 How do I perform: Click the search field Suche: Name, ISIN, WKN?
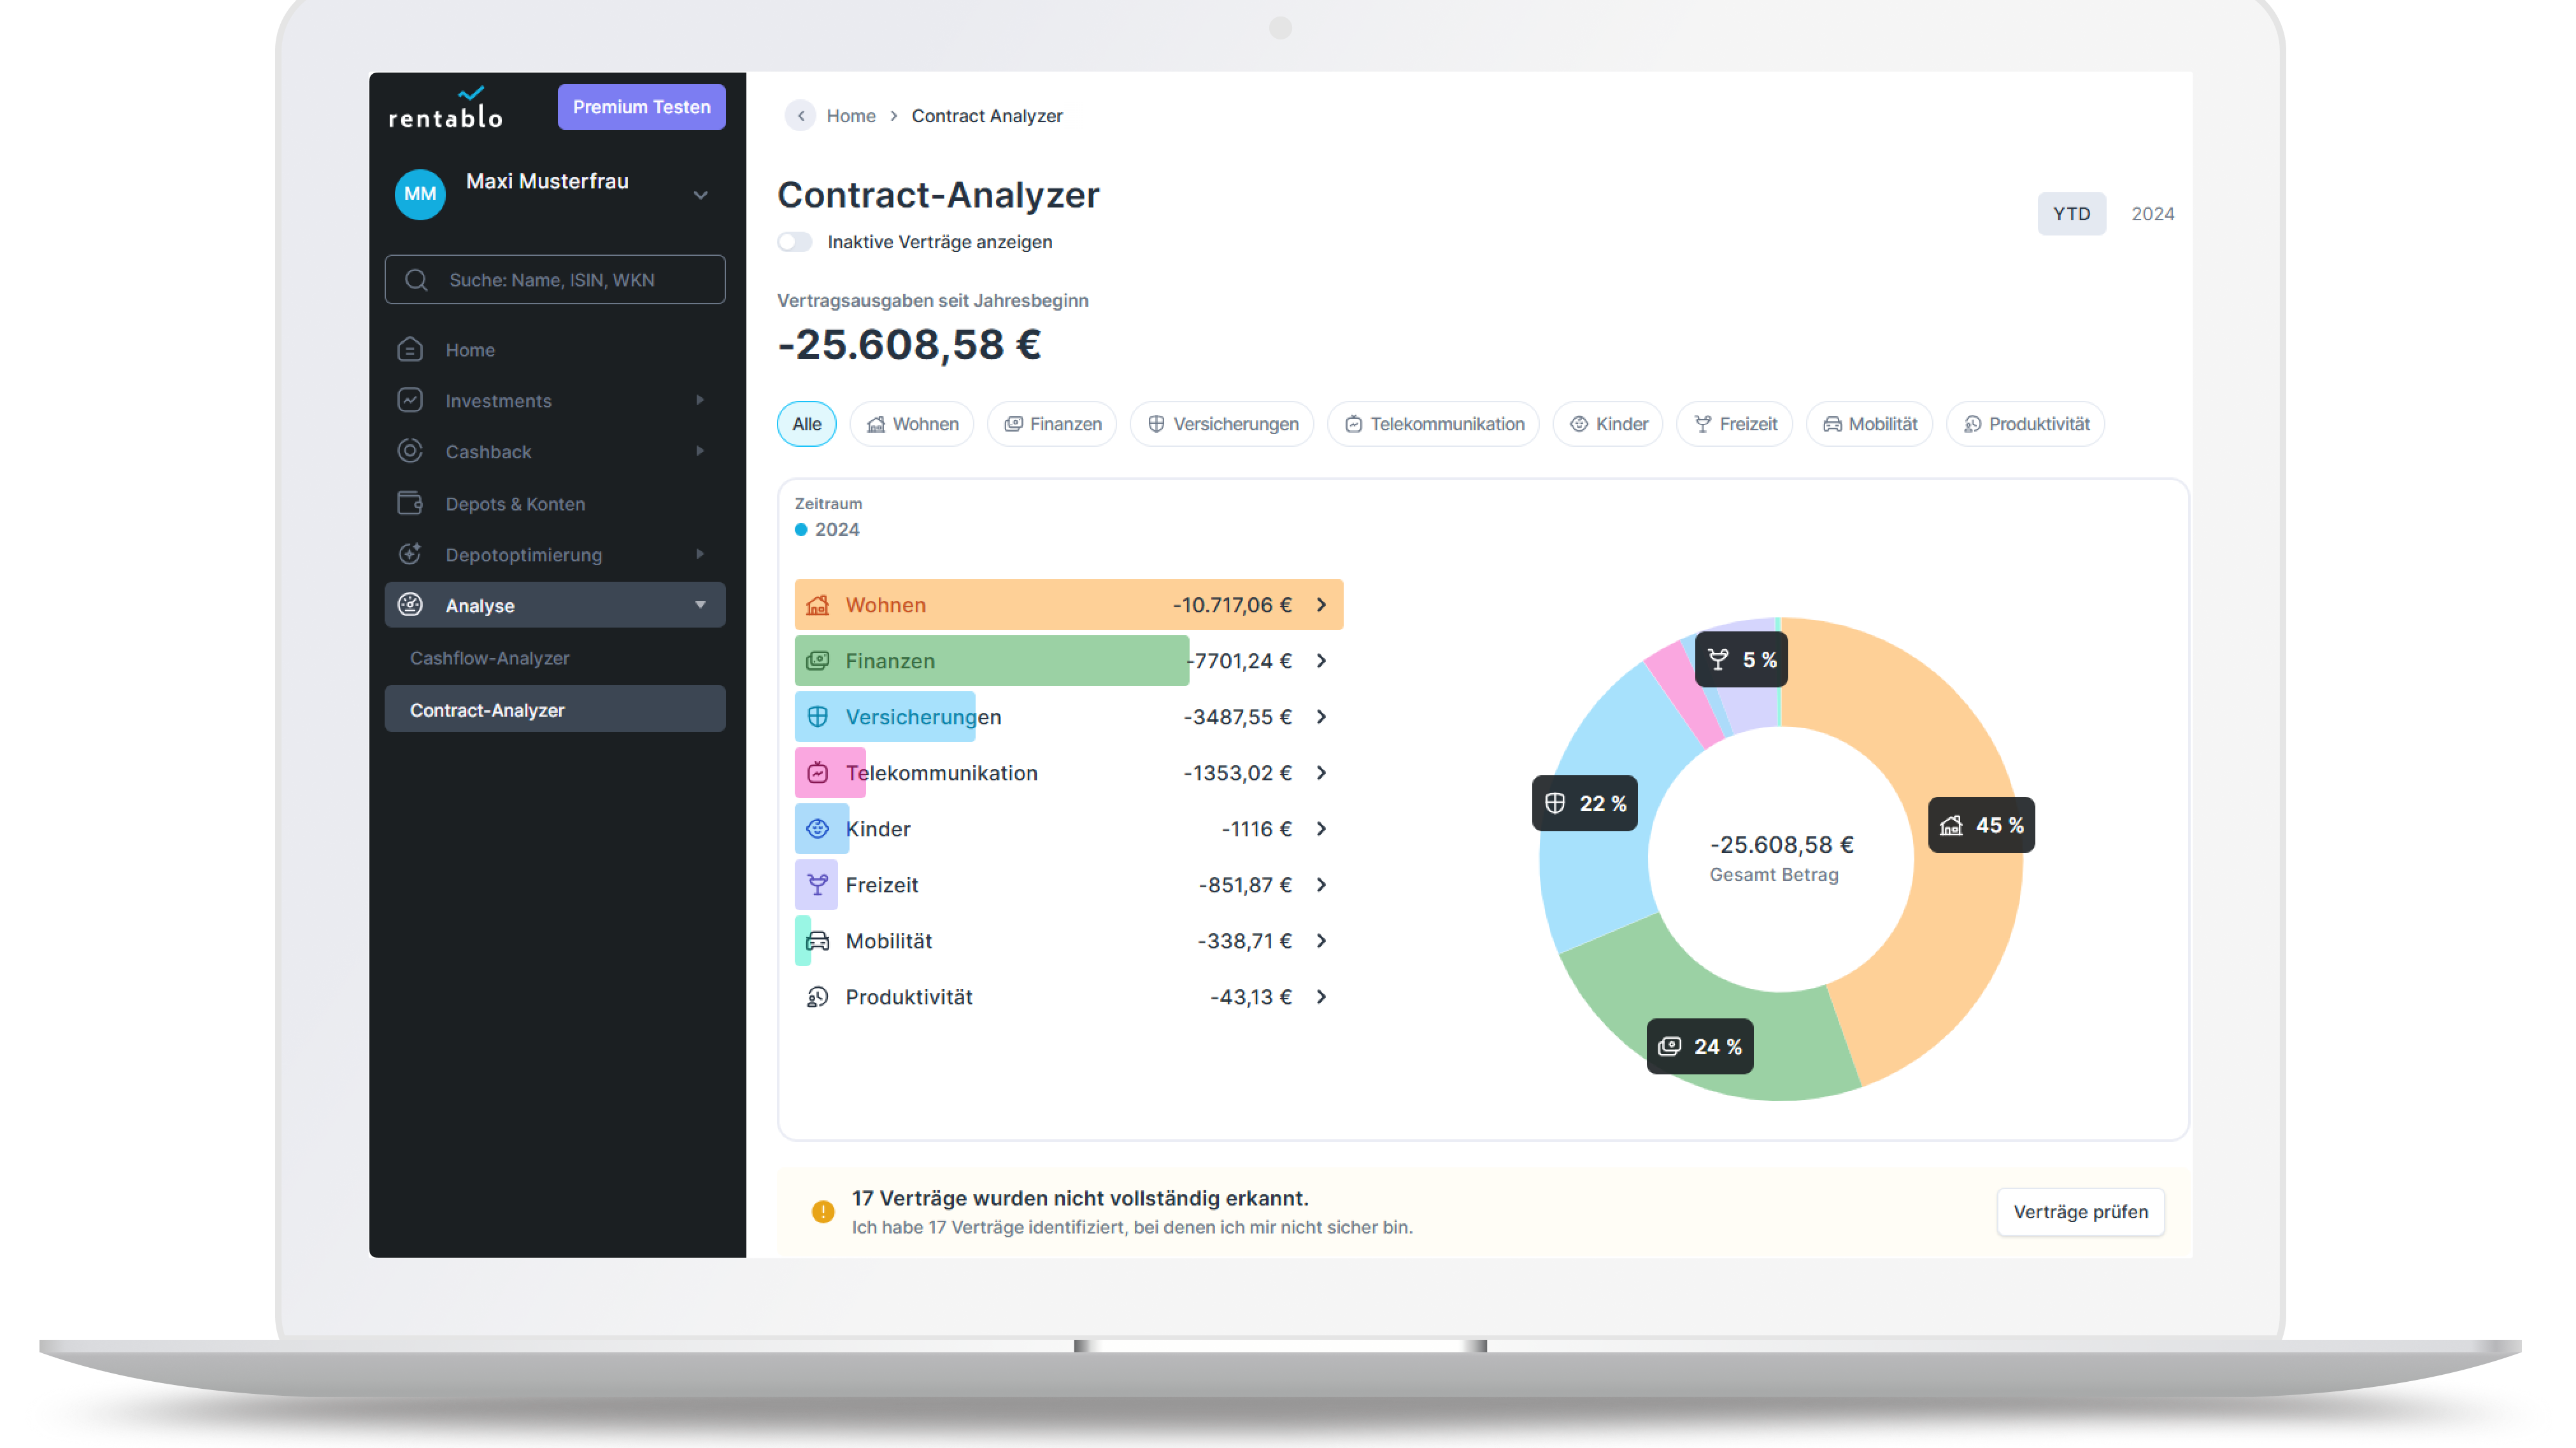click(x=555, y=280)
